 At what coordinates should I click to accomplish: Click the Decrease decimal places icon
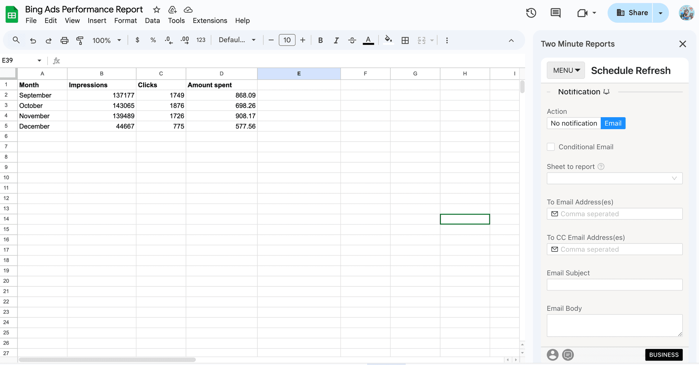168,40
